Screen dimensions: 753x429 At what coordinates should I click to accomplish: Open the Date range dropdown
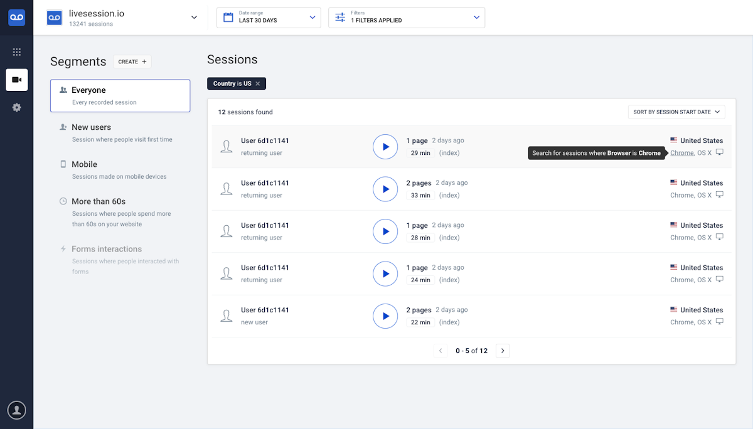click(x=269, y=18)
